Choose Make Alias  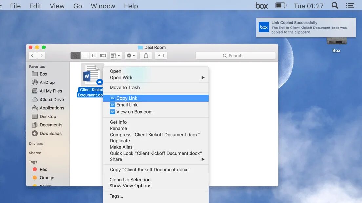tap(156, 147)
